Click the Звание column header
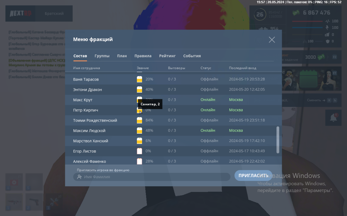The width and height of the screenshot is (347, 216). [x=143, y=68]
